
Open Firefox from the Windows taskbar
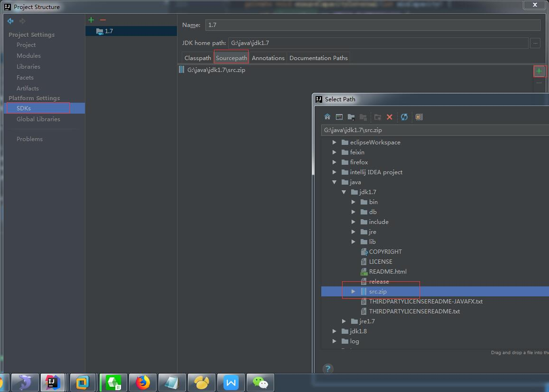click(x=142, y=382)
